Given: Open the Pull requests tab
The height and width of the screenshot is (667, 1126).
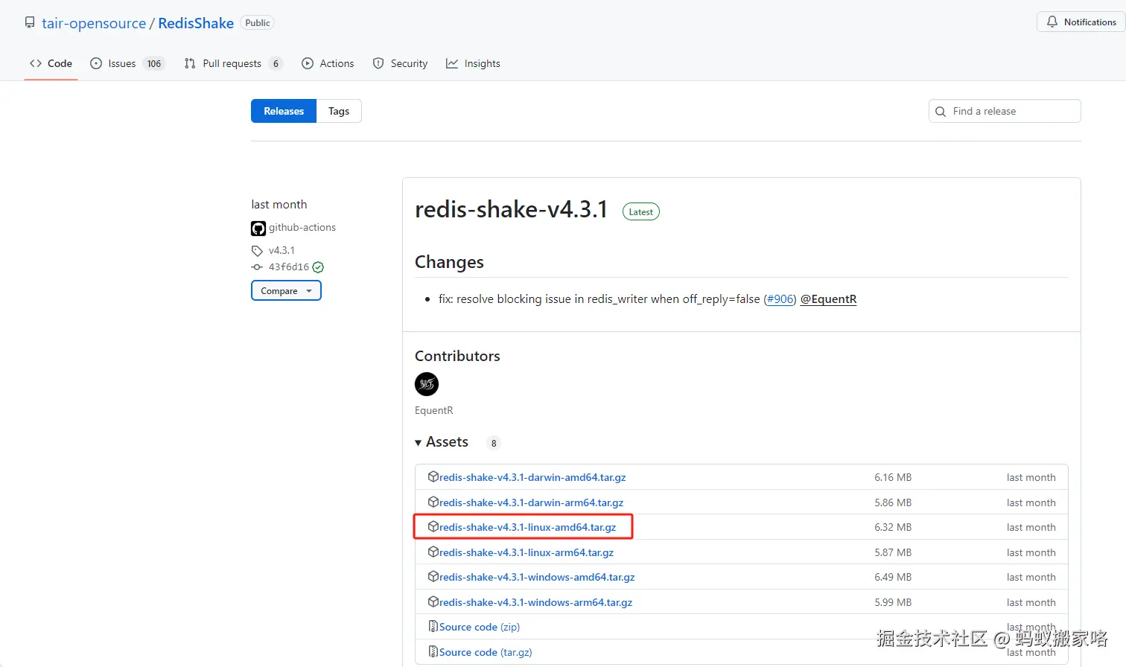Looking at the screenshot, I should pos(233,63).
